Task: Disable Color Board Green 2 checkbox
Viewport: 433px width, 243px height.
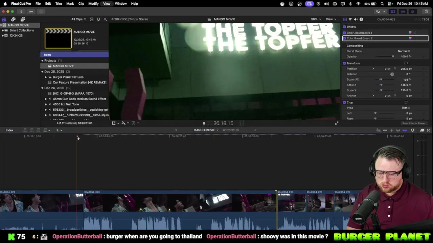Action: click(x=344, y=38)
